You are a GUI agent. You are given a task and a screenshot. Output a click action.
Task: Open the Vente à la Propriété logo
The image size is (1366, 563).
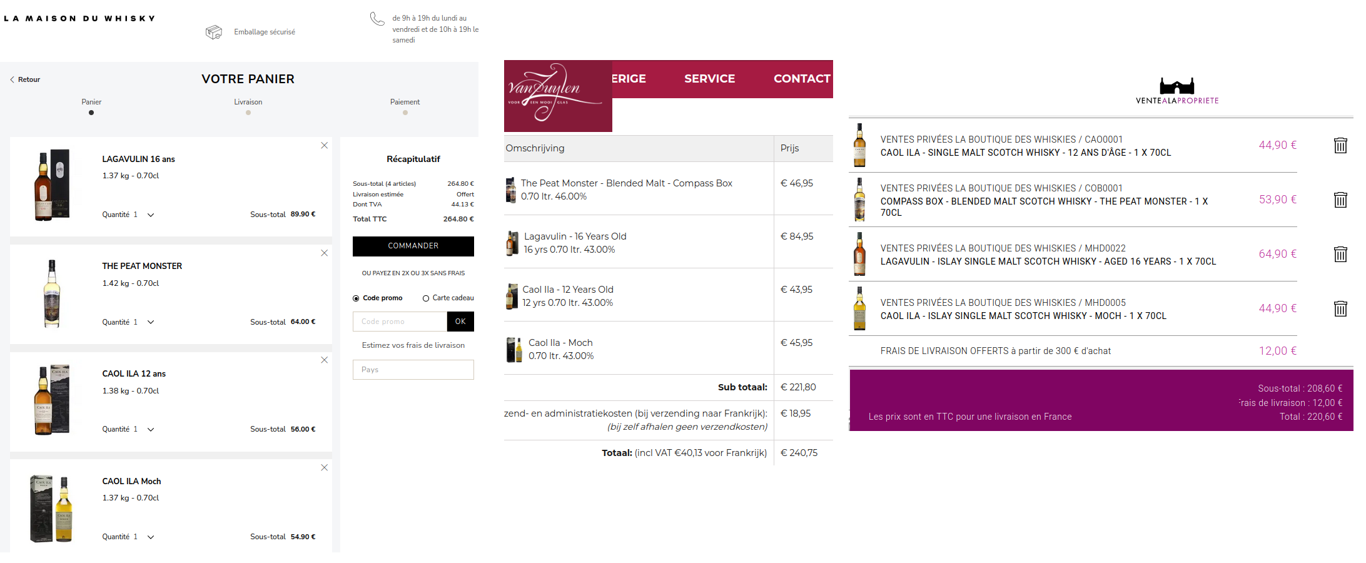(x=1177, y=91)
